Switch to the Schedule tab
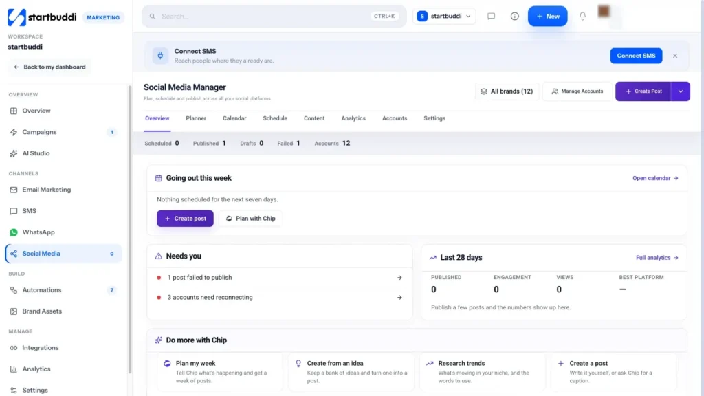The image size is (704, 396). [x=275, y=118]
